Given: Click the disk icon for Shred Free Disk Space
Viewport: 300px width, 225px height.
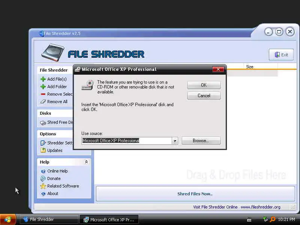Looking at the screenshot, I should 43,123.
